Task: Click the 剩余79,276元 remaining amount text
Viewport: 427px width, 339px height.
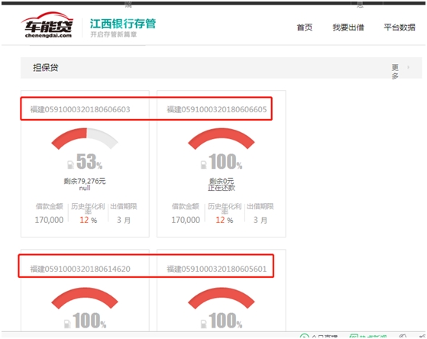Action: [85, 181]
